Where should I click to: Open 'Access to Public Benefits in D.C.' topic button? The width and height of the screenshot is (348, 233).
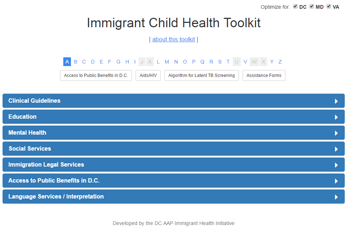96,75
